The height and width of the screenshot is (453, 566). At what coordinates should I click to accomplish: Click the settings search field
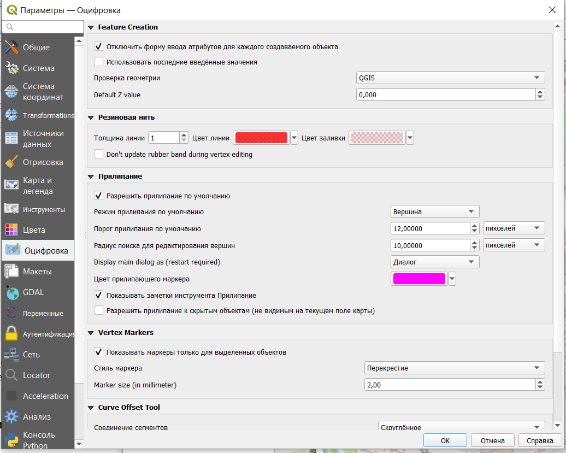point(43,27)
